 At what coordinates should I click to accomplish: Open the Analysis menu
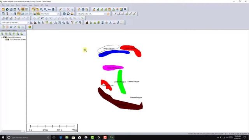coord(24,5)
